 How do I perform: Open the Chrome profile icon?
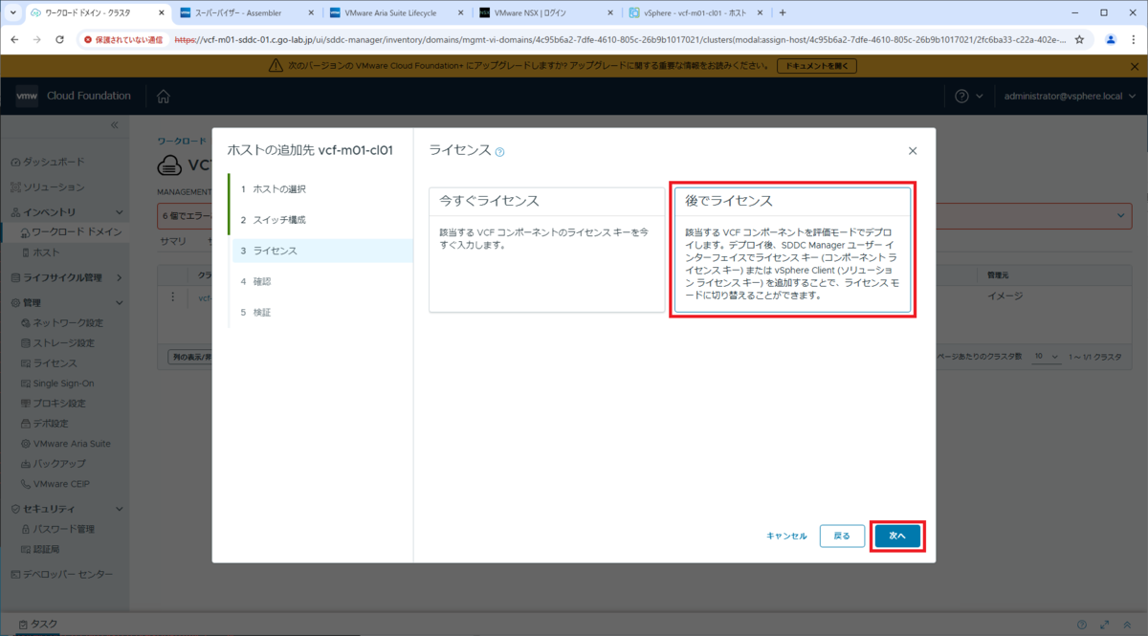[1111, 40]
